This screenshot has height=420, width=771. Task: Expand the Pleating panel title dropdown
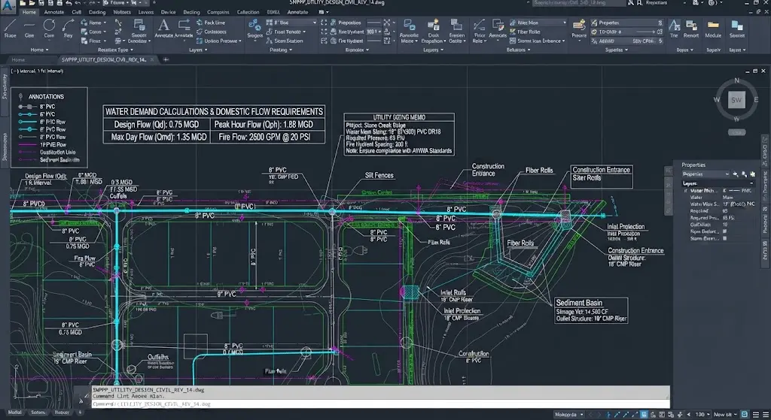(x=281, y=50)
